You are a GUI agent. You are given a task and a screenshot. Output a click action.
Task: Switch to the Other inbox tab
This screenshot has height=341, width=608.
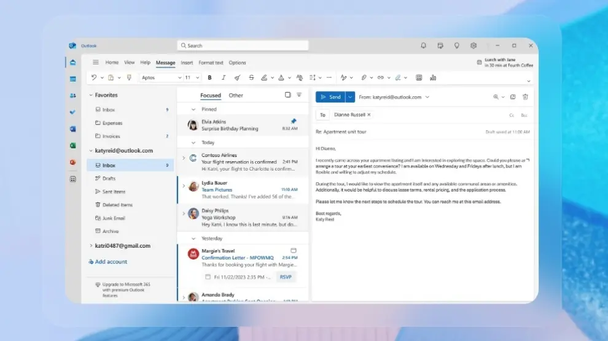coord(236,96)
